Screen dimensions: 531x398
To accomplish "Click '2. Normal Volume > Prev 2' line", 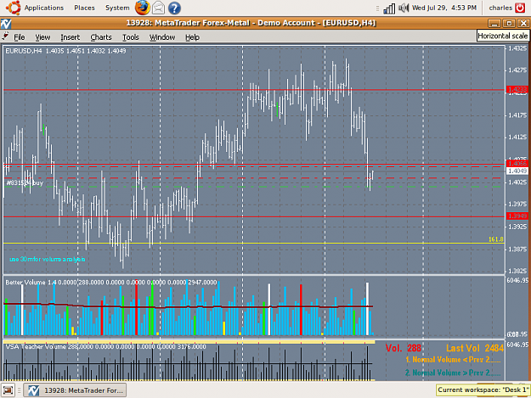I will point(453,373).
